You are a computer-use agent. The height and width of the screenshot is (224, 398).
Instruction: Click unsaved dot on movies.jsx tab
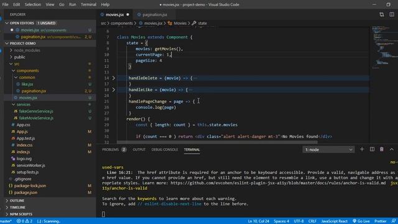[127, 15]
